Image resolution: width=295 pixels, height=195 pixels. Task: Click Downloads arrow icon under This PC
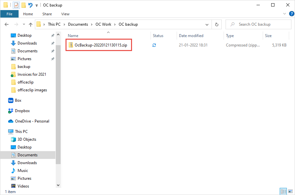point(13,163)
